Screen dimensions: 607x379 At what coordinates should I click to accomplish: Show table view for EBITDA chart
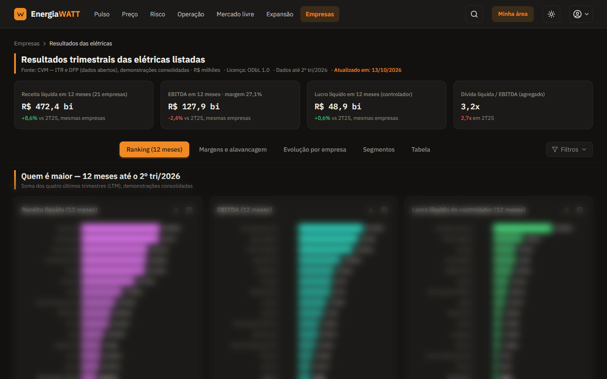pyautogui.click(x=384, y=210)
